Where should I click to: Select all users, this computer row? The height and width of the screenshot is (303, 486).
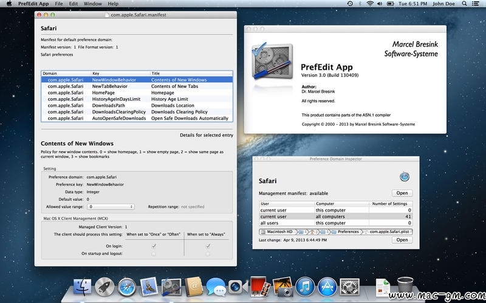tap(336, 223)
